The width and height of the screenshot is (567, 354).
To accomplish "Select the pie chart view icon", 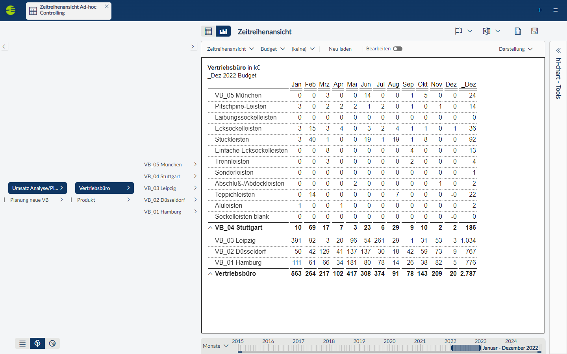I will click(52, 343).
